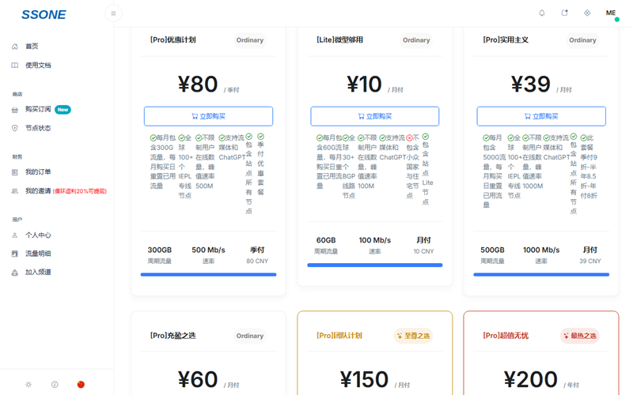The height and width of the screenshot is (395, 633).
Task: Click the diamond icon in top bar
Action: pyautogui.click(x=587, y=13)
